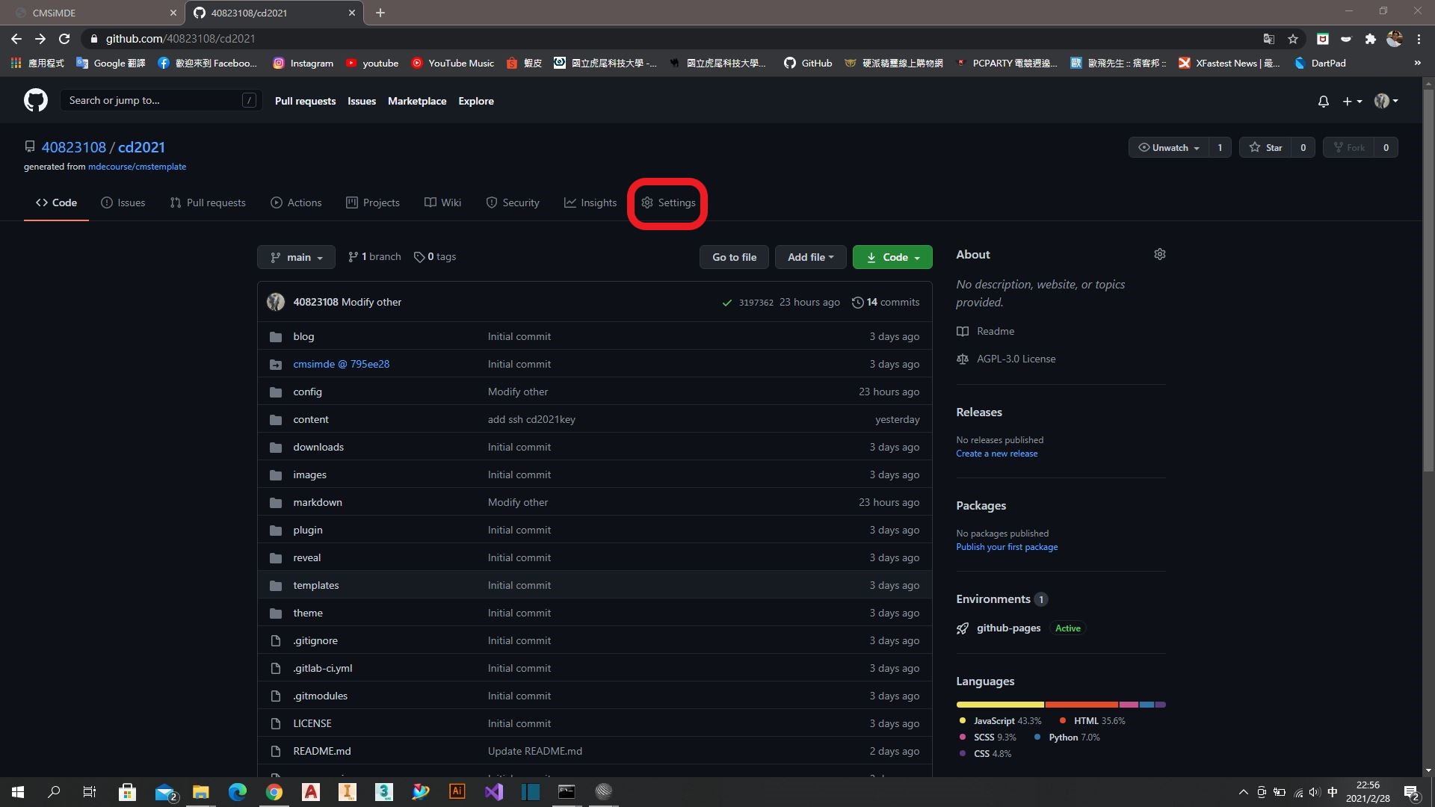Screen dimensions: 1435x807
Task: Open the extensions puzzle icon
Action: 1370,39
